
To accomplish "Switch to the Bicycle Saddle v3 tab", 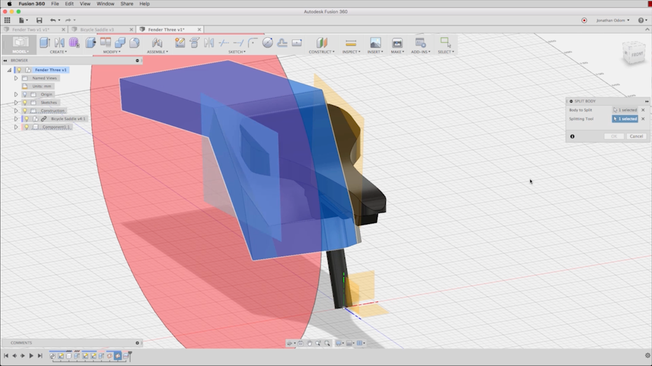I will point(96,29).
